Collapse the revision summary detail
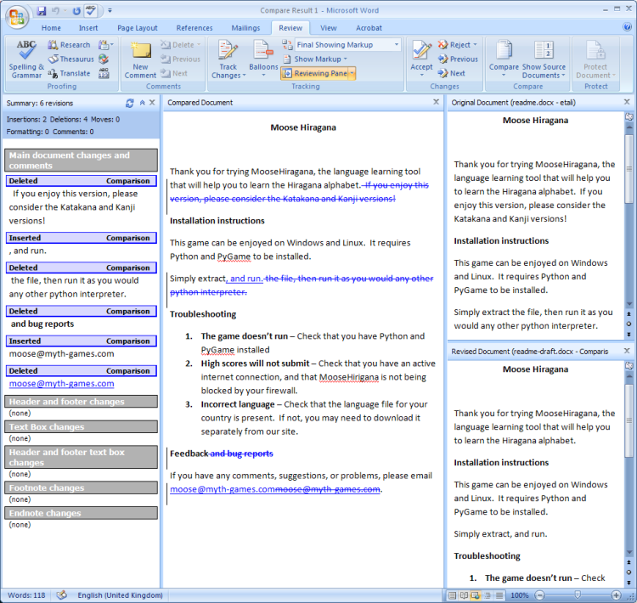637x603 pixels. coord(142,103)
